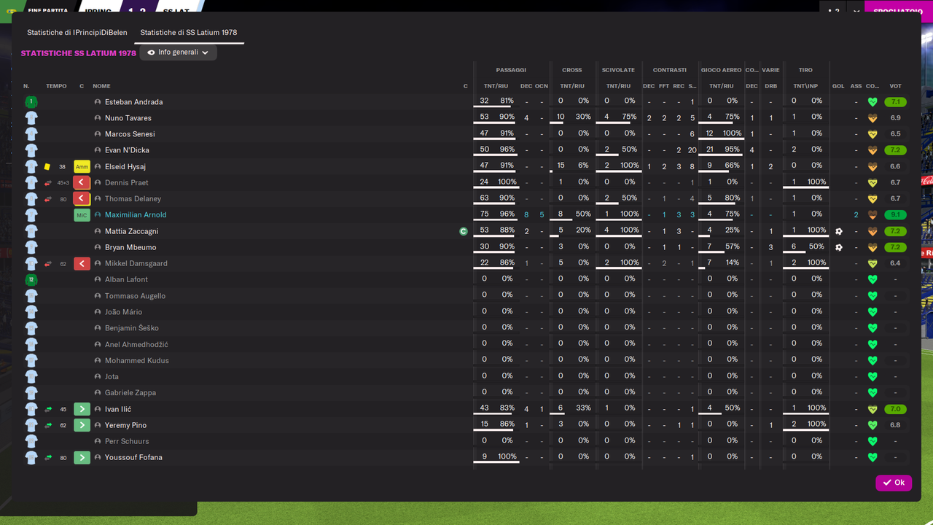The width and height of the screenshot is (933, 525).
Task: Select Statistiche di SS Latium 1978 tab
Action: (x=189, y=33)
